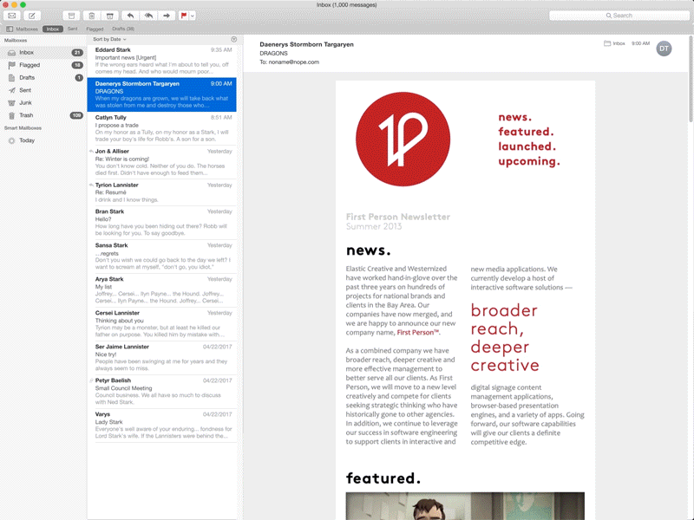Compose a new message
This screenshot has width=694, height=520.
click(x=32, y=16)
